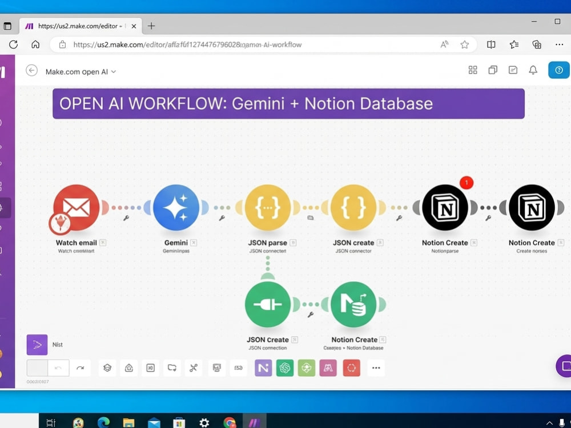Open the JSON parse module
This screenshot has width=571, height=428.
point(268,208)
